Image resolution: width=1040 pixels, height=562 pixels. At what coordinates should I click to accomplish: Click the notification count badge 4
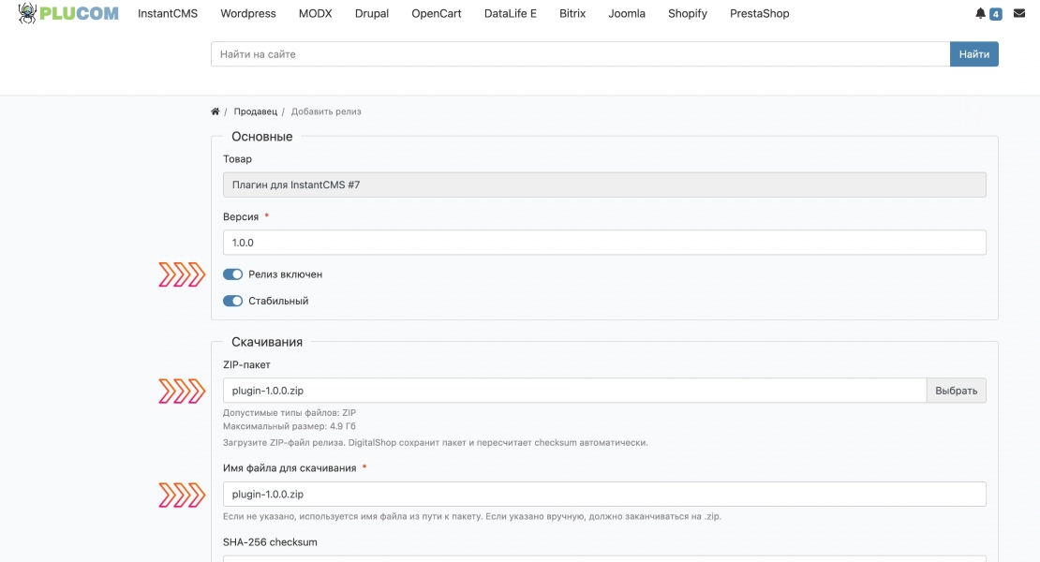pos(996,14)
